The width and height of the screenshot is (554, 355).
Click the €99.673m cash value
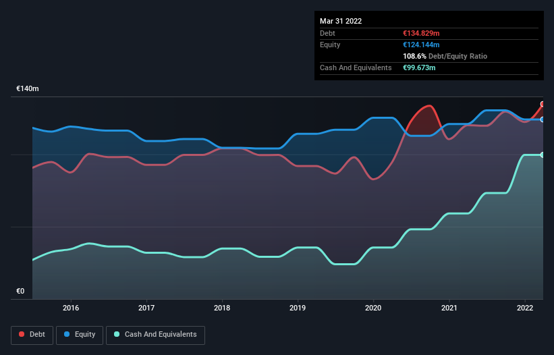[419, 67]
